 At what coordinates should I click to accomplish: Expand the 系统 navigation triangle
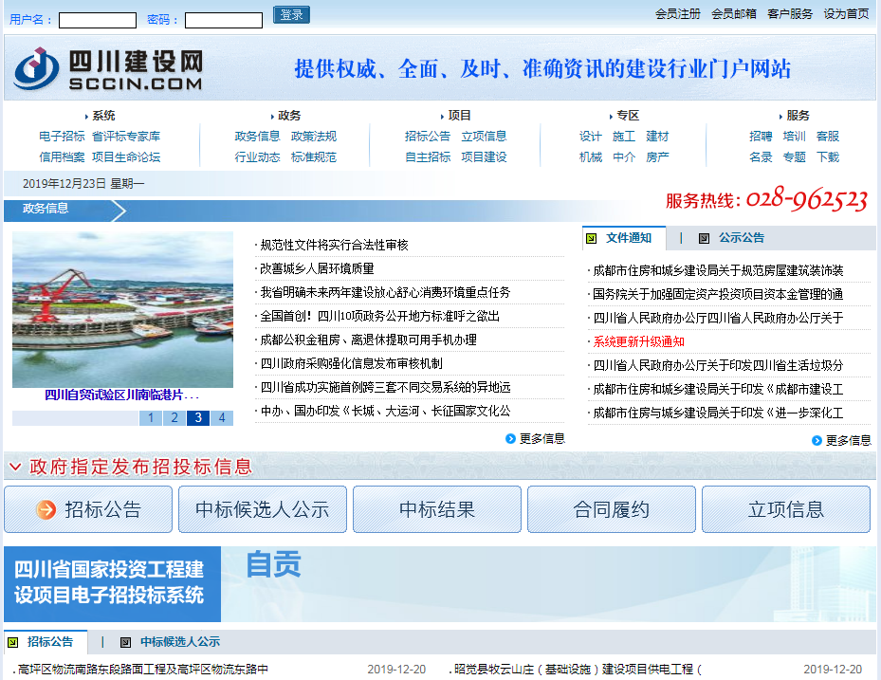click(x=87, y=115)
